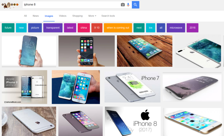Image resolution: width=224 pixels, height=136 pixels.
Task: Click the blue magnifier search button
Action: [136, 5]
